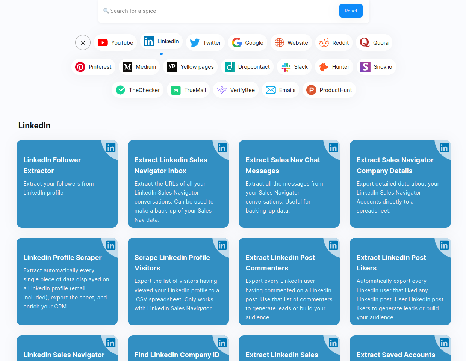Open Extract Linkedin Post Likers card
466x361 pixels.
400,281
